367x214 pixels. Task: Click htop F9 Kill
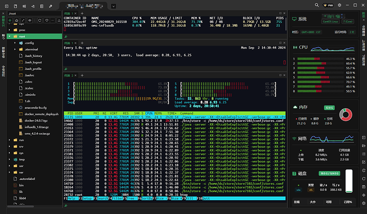(189, 199)
